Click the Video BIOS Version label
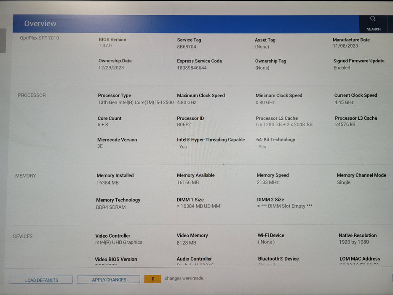 click(116, 259)
